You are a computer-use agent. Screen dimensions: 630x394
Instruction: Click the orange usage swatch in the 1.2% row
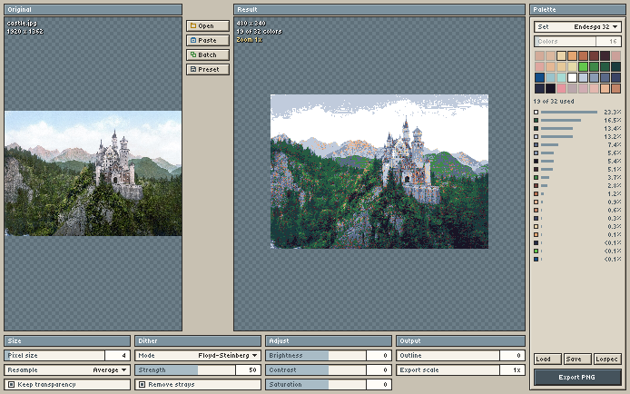536,194
